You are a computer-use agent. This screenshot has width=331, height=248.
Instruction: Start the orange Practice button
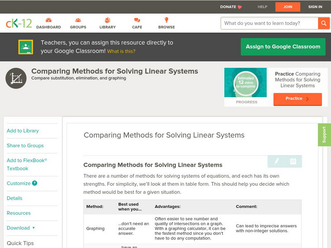(x=297, y=99)
